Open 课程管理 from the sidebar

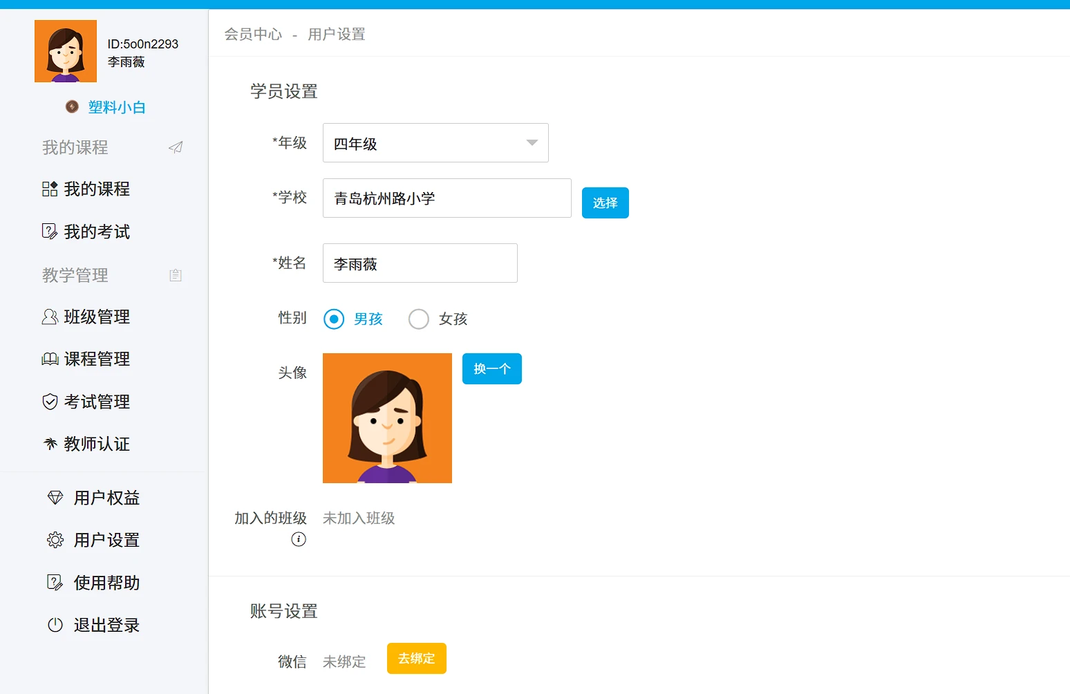(96, 359)
